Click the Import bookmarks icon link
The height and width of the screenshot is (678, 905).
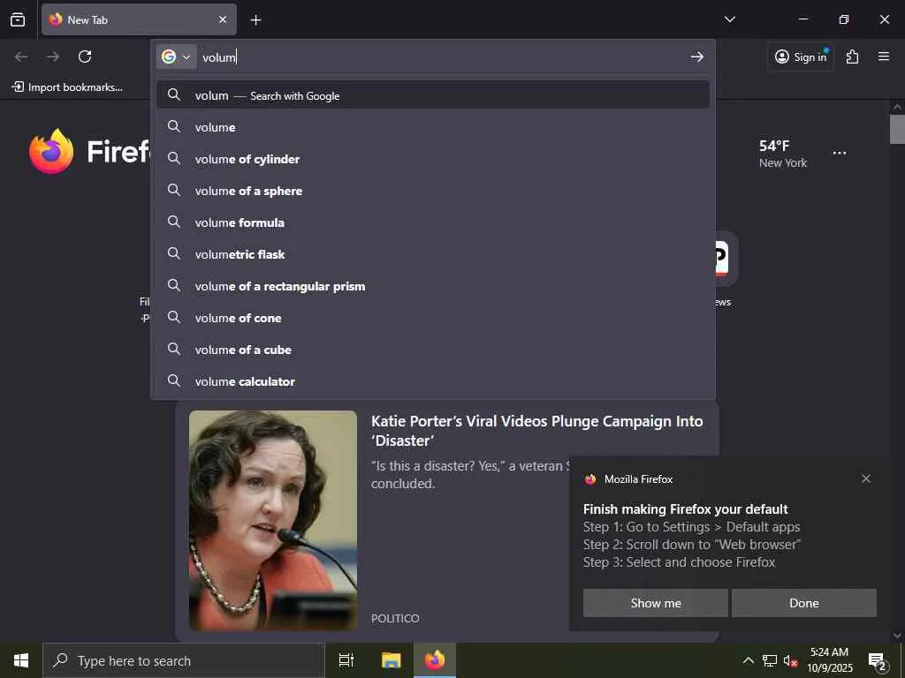point(67,87)
